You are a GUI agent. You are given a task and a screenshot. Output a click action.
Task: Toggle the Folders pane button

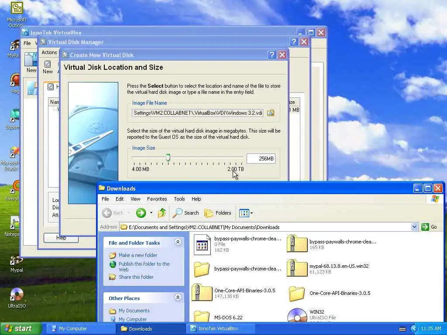coord(217,213)
